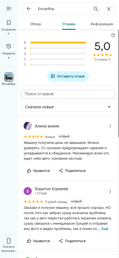The image size is (119, 258).
Task: Like the Алина аниме review
Action: (x=38, y=171)
